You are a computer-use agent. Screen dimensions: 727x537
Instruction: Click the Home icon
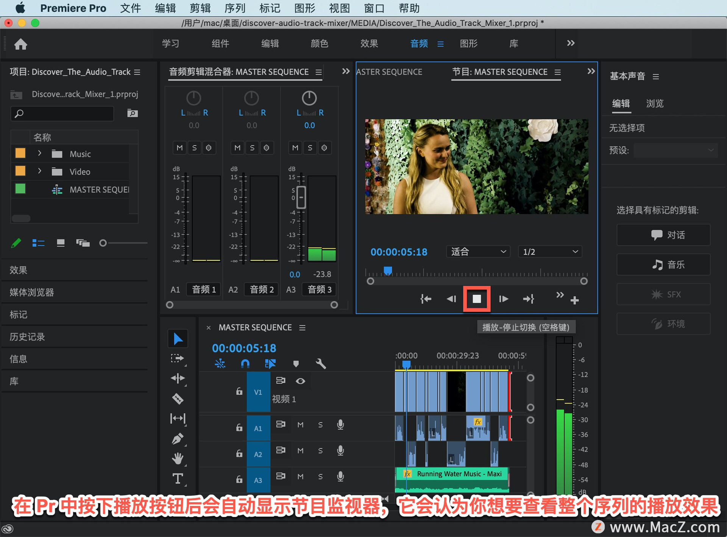pyautogui.click(x=21, y=44)
